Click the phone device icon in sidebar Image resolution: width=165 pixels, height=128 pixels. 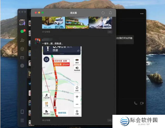click(x=22, y=112)
